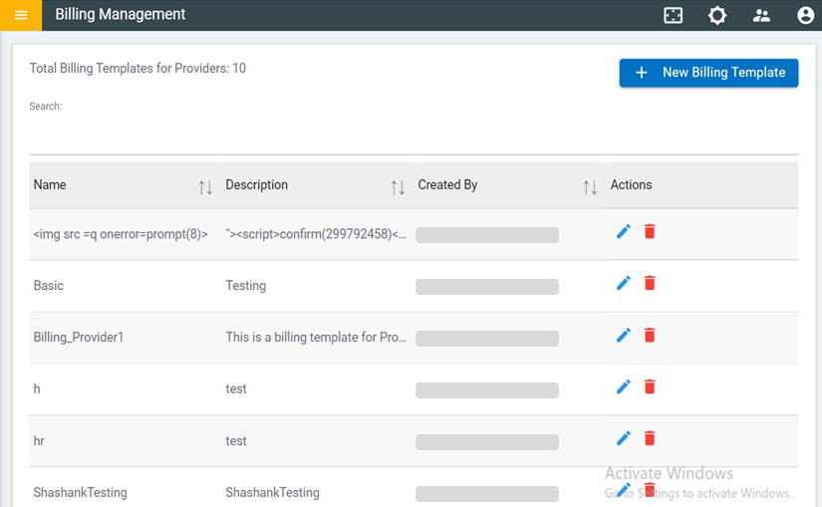This screenshot has height=507, width=822.
Task: Open the users group icon
Action: point(761,15)
